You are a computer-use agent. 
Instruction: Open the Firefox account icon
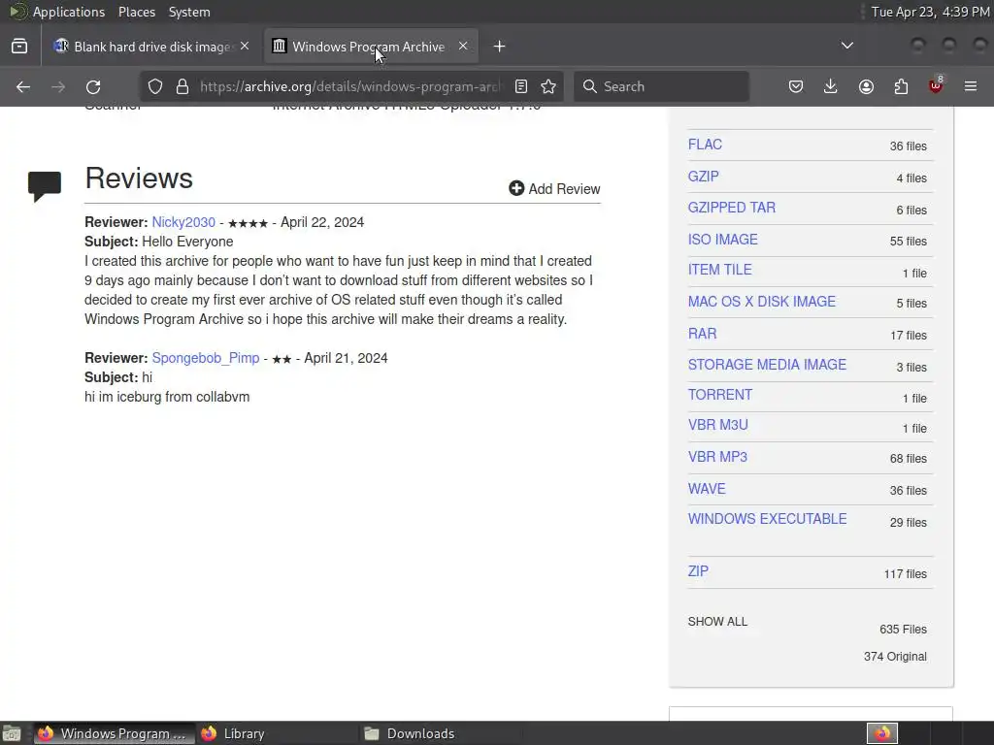click(866, 86)
